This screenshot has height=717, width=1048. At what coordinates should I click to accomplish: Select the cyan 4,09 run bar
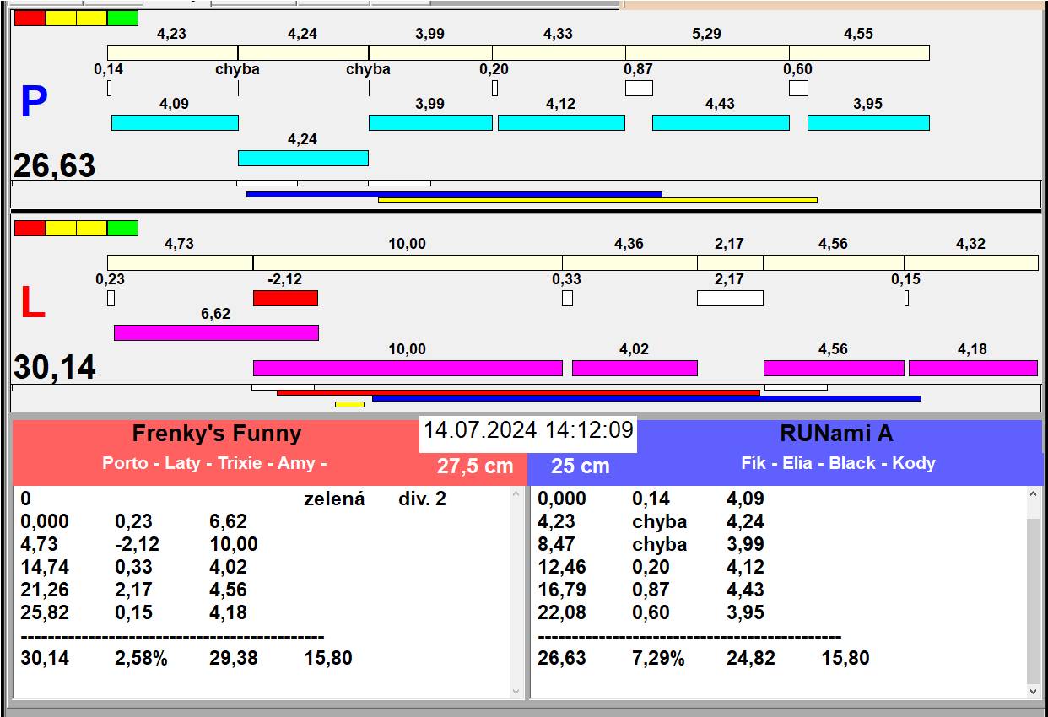pos(175,122)
